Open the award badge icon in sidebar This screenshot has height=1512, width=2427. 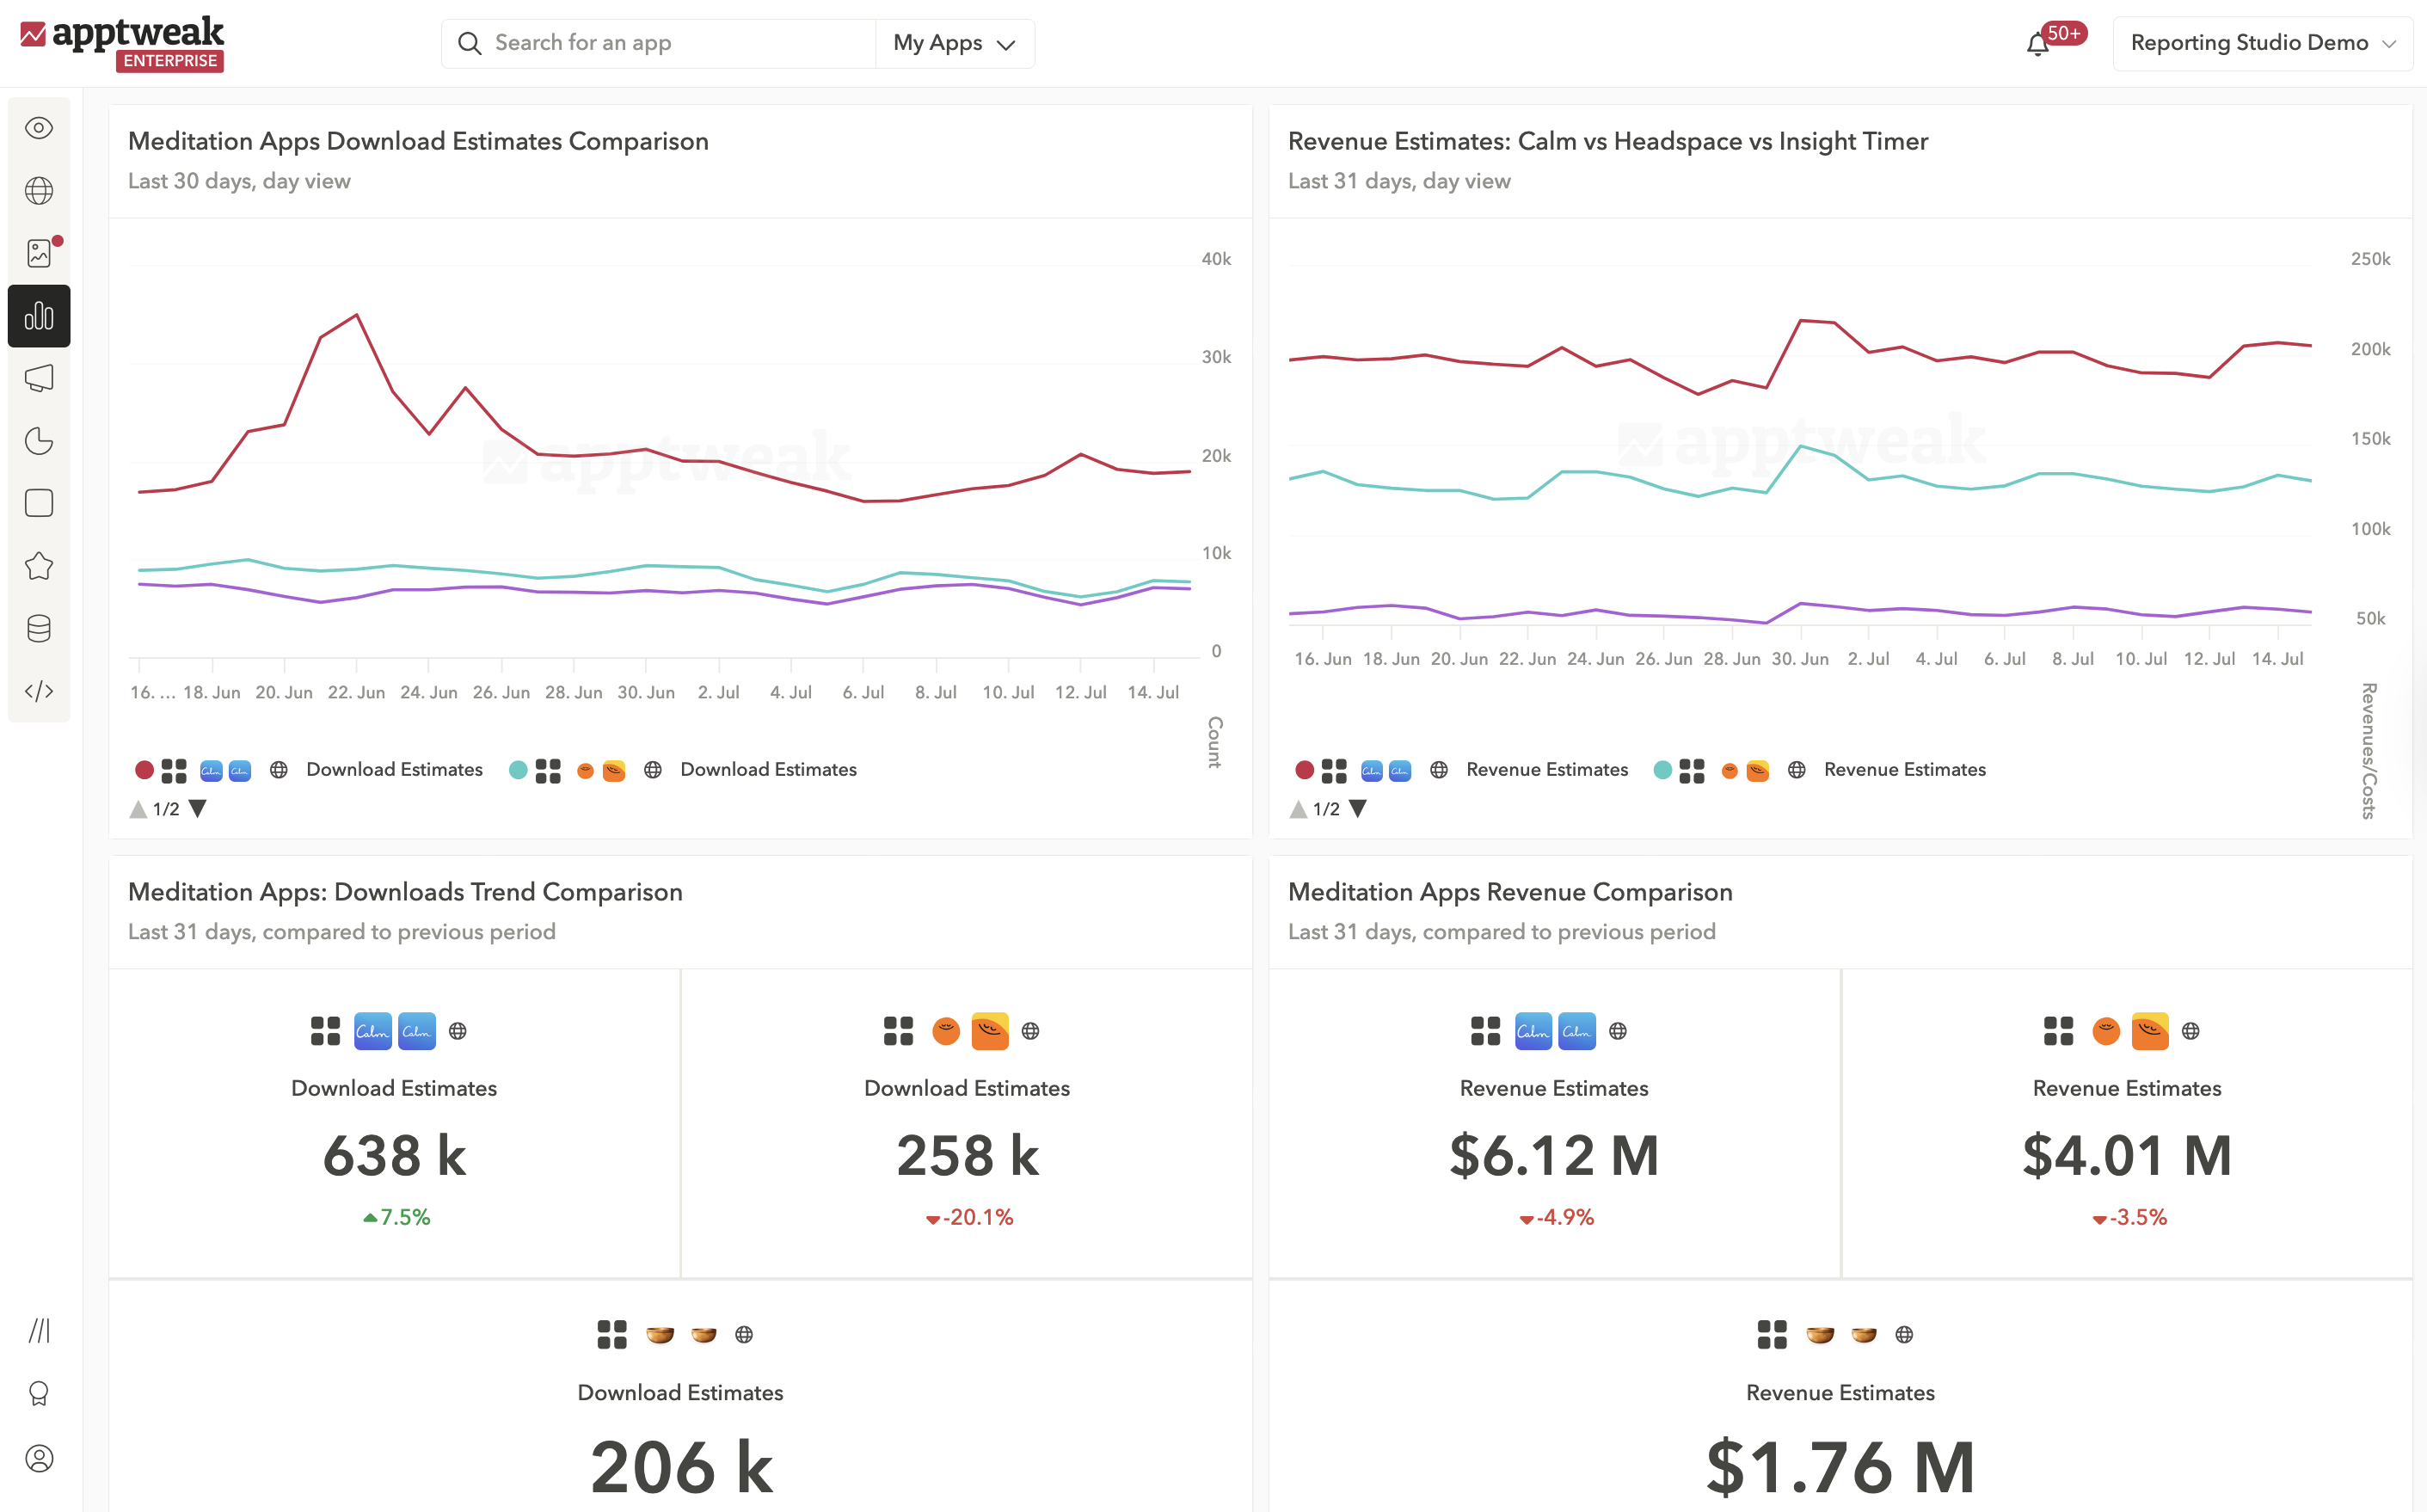point(39,1394)
